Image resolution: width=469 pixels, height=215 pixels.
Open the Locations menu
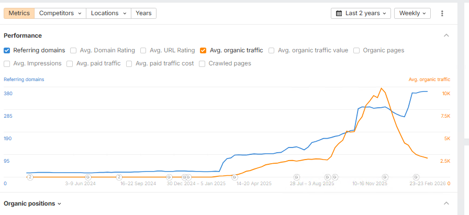[x=108, y=13]
